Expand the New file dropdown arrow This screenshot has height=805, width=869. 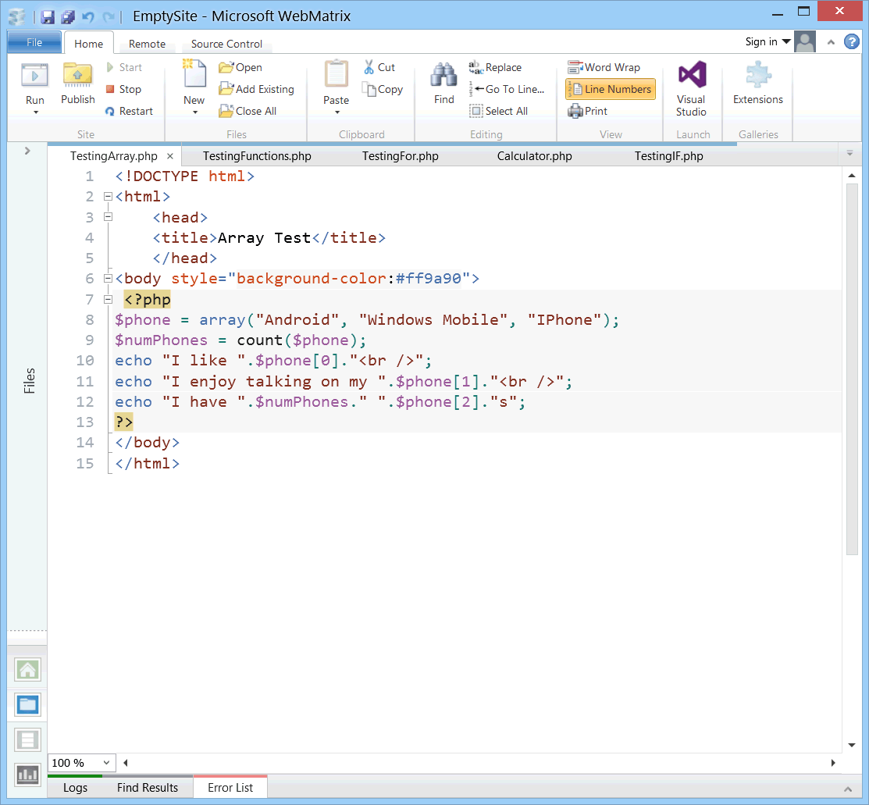tap(194, 112)
